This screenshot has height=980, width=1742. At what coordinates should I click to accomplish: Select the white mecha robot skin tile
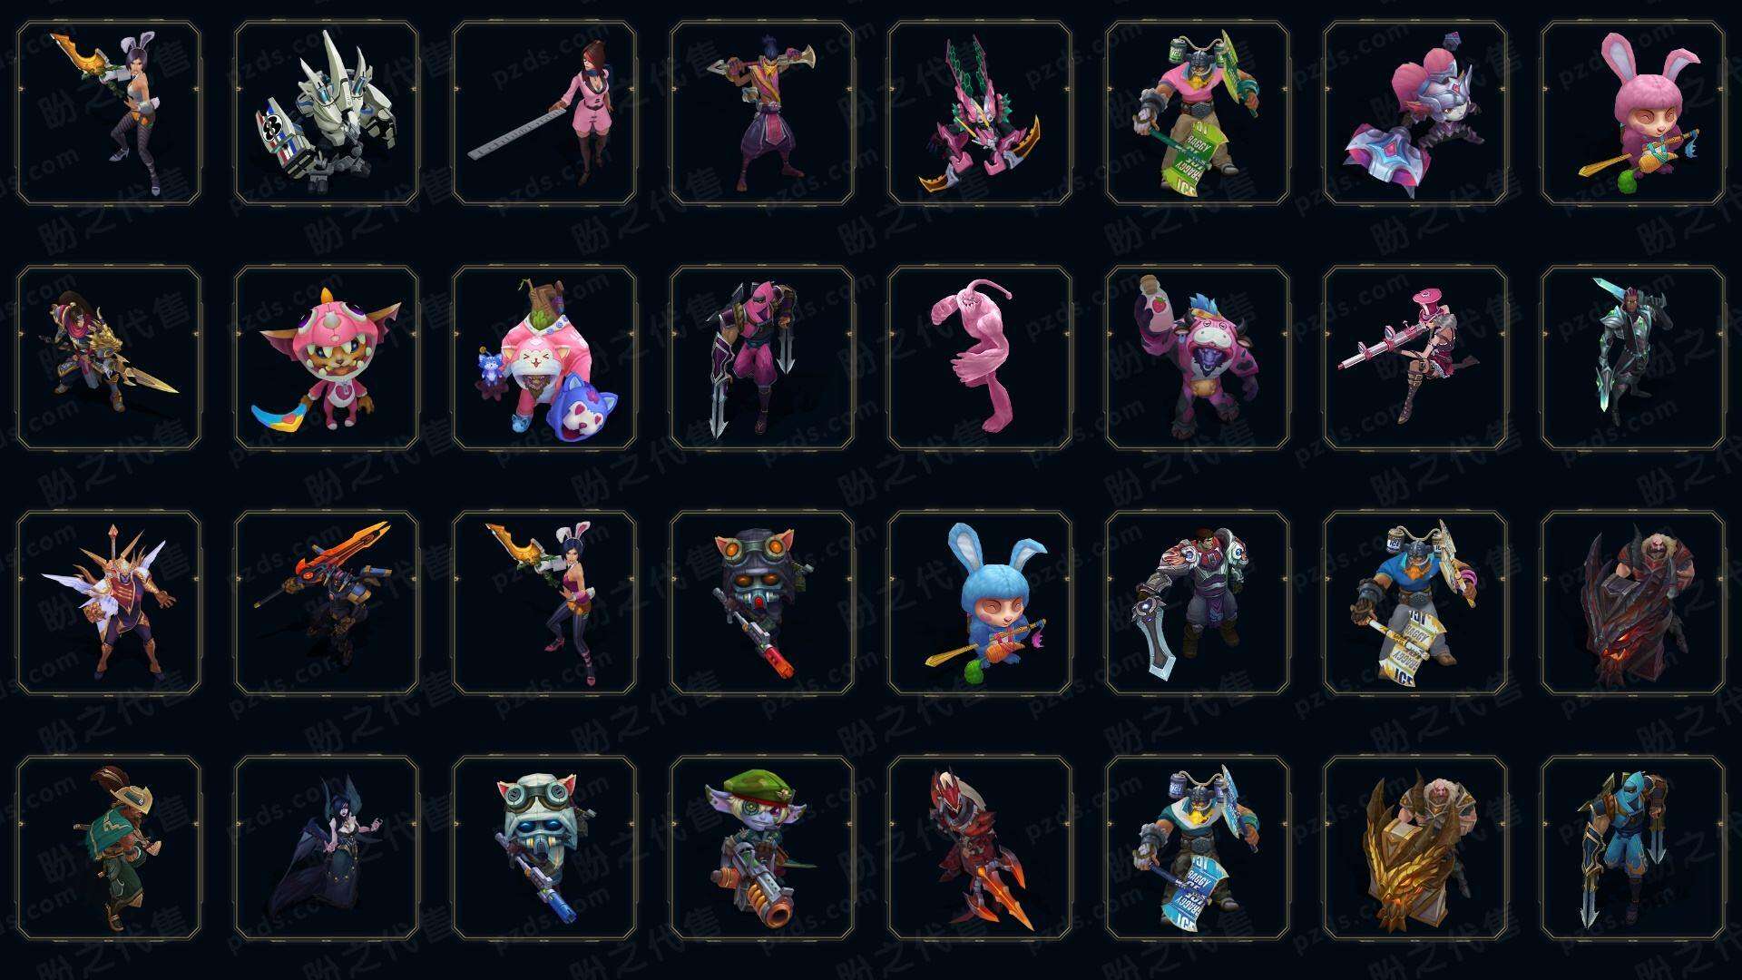coord(327,113)
